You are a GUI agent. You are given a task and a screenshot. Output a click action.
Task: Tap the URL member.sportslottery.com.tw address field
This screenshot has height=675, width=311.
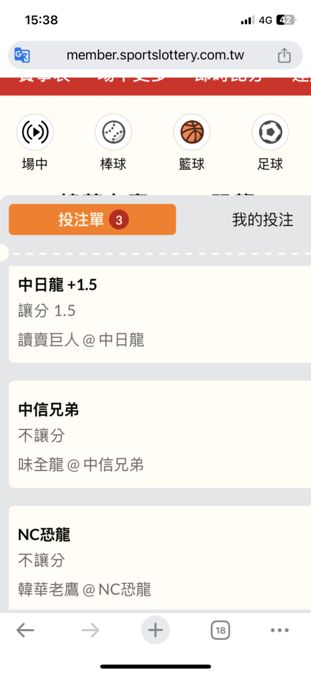click(x=155, y=55)
